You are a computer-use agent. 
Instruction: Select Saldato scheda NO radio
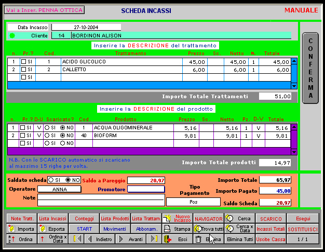tap(68, 180)
